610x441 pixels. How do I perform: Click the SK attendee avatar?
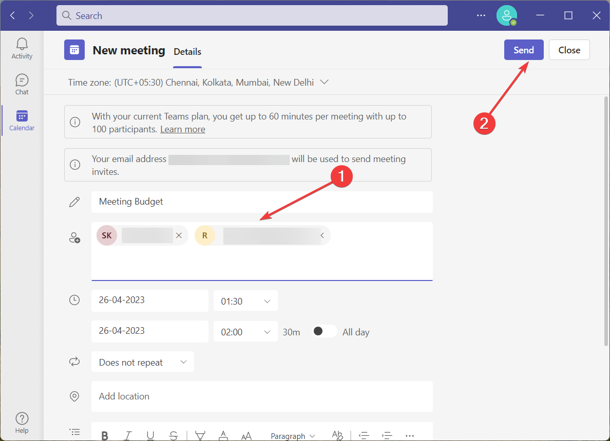coord(107,235)
